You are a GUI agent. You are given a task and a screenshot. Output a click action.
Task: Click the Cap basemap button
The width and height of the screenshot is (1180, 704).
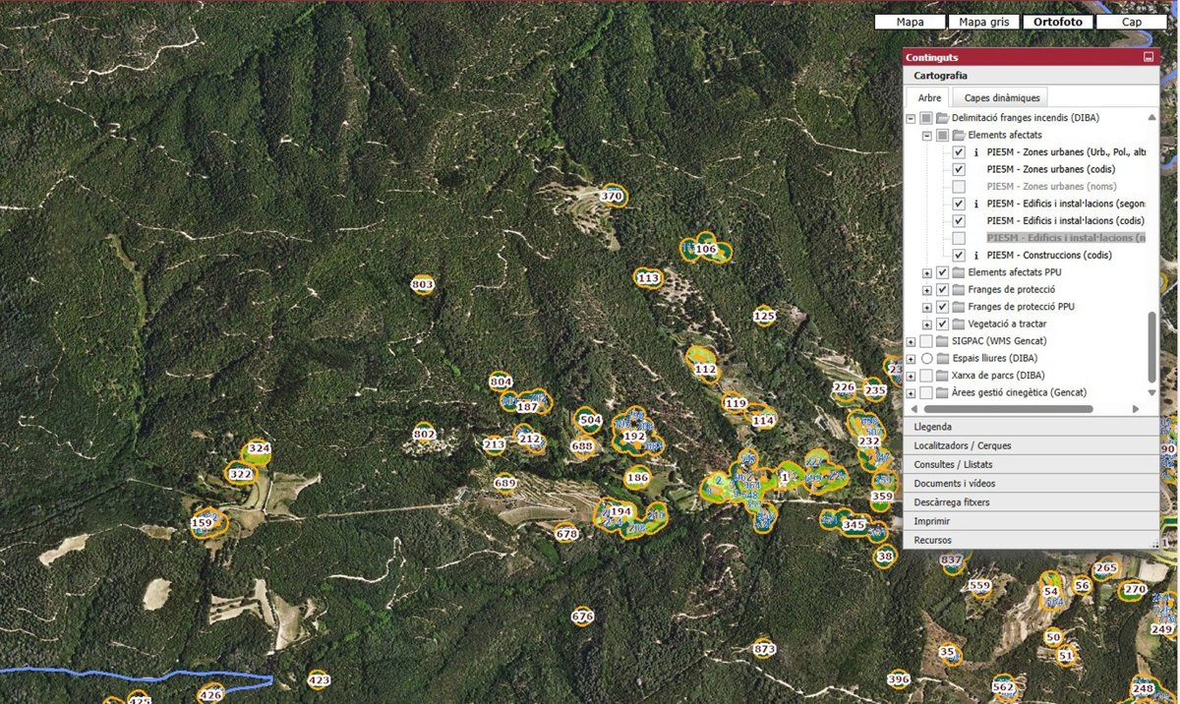[1132, 22]
